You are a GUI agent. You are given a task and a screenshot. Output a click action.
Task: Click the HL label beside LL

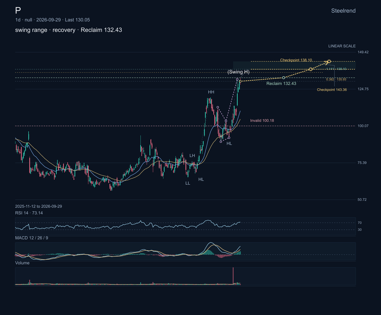click(x=201, y=179)
